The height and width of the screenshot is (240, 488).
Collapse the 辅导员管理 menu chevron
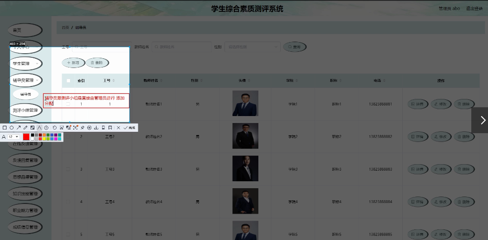tap(37, 80)
